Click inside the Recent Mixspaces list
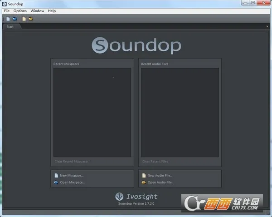272x217 pixels. click(92, 113)
